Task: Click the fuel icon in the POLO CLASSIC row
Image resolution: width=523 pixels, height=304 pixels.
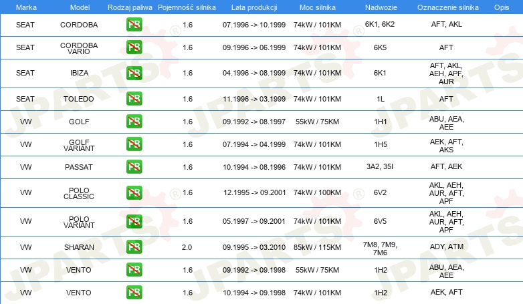Action: [134, 192]
